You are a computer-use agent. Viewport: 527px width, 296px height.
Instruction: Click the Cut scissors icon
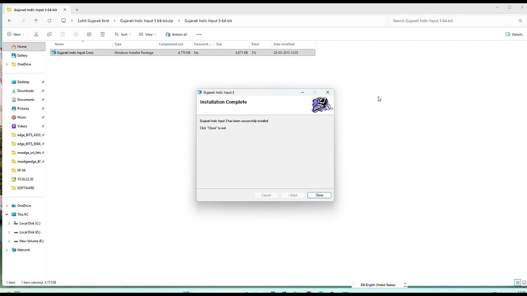(x=36, y=35)
